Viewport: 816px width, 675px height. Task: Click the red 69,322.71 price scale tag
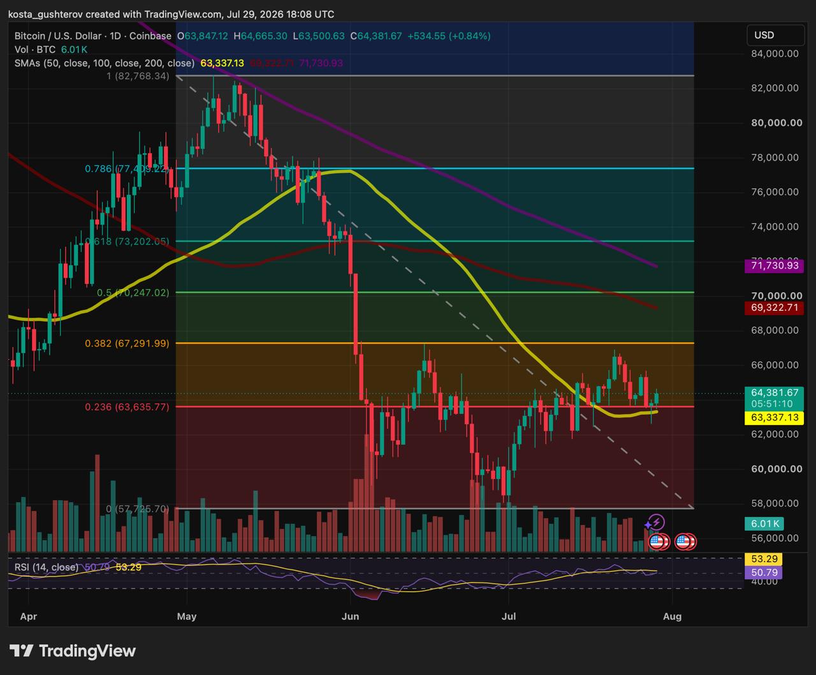click(x=773, y=308)
